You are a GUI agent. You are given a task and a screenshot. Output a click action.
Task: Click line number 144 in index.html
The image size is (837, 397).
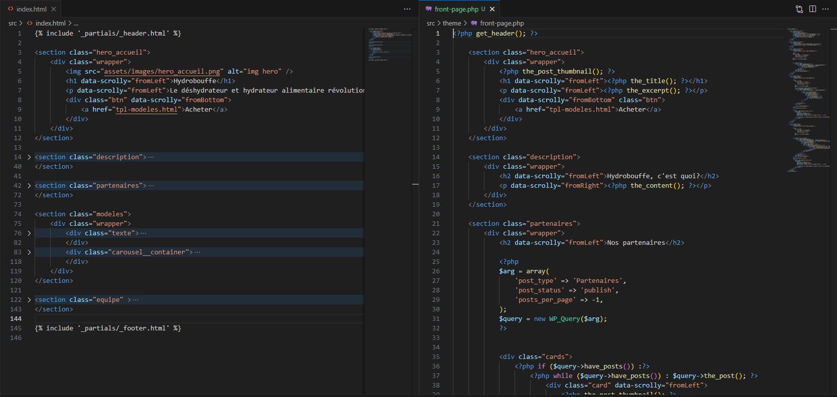[x=16, y=319]
